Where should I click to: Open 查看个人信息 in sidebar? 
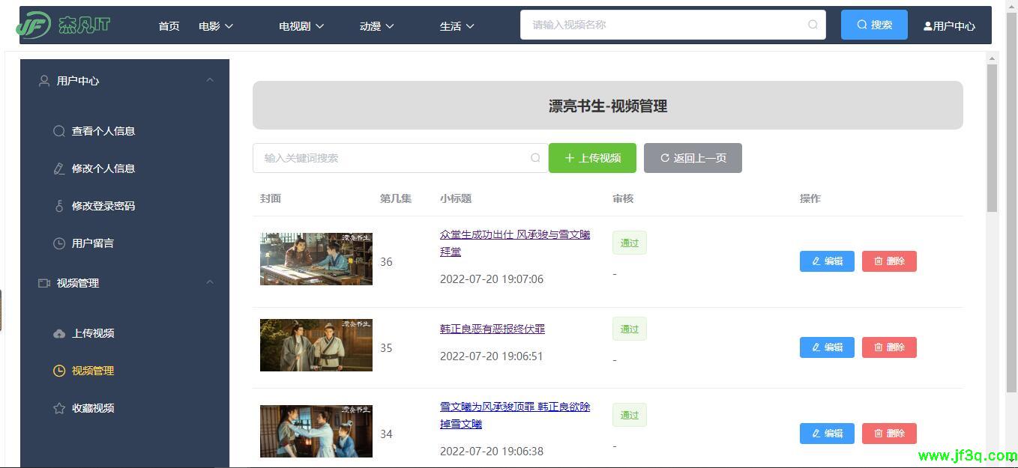[103, 131]
